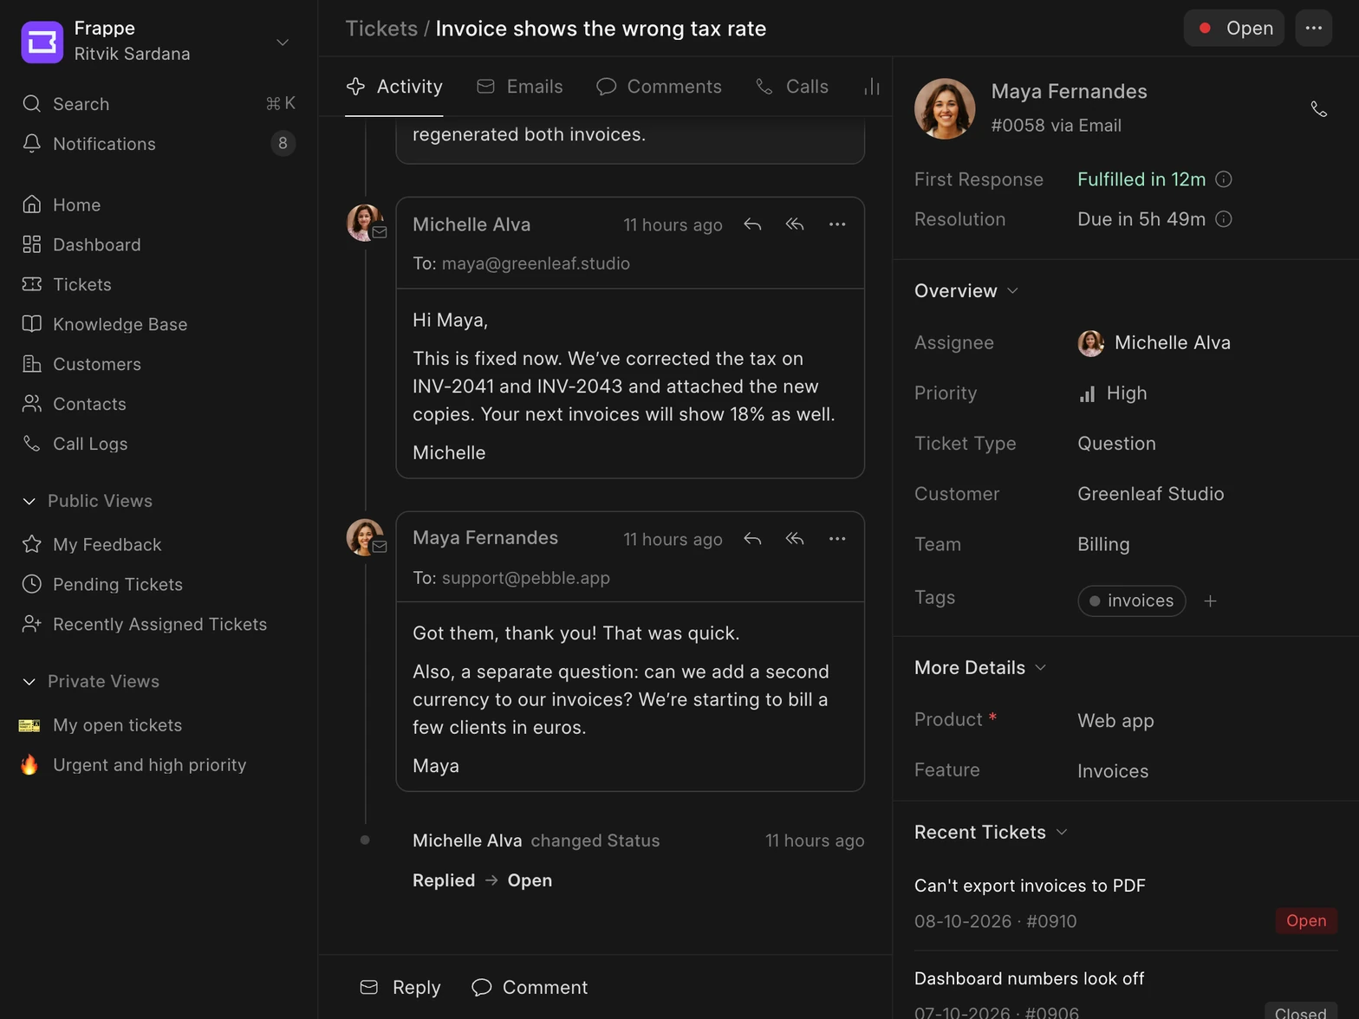
Task: Reply all on Maya Fernandes' email
Action: [795, 539]
